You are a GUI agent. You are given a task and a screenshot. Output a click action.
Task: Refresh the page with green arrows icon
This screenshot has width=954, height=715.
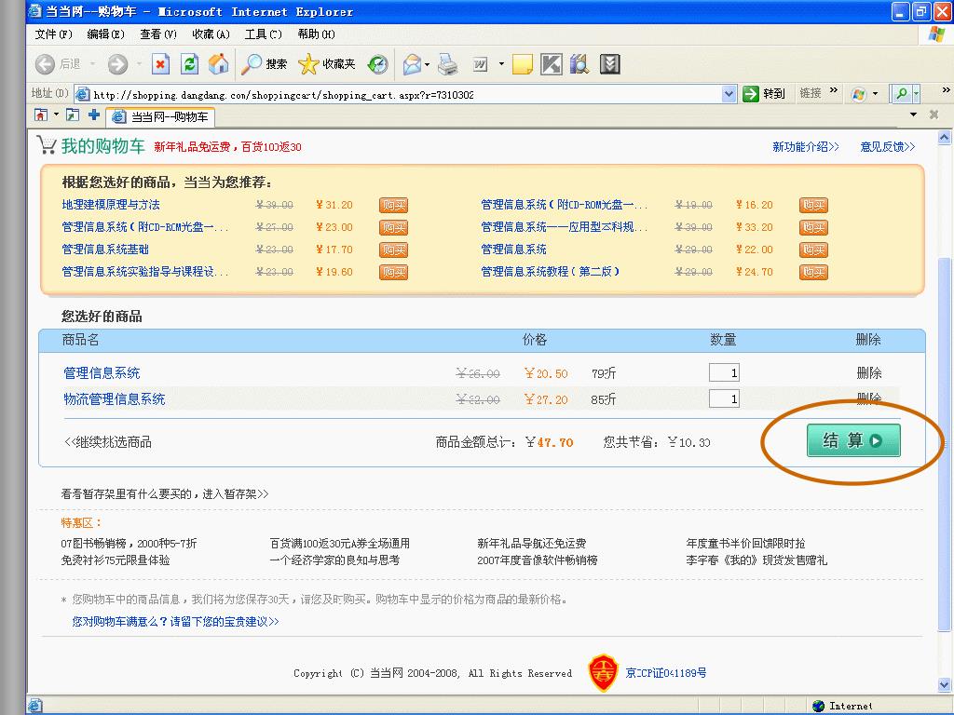coord(190,64)
